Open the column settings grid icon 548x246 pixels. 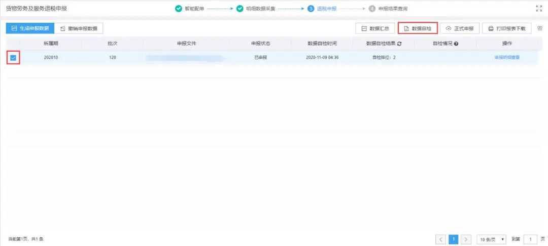click(539, 28)
